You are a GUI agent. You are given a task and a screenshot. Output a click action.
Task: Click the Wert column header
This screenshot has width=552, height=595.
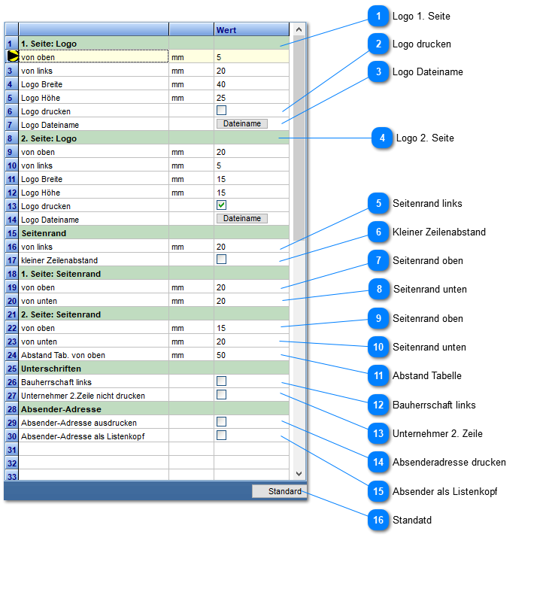[251, 30]
